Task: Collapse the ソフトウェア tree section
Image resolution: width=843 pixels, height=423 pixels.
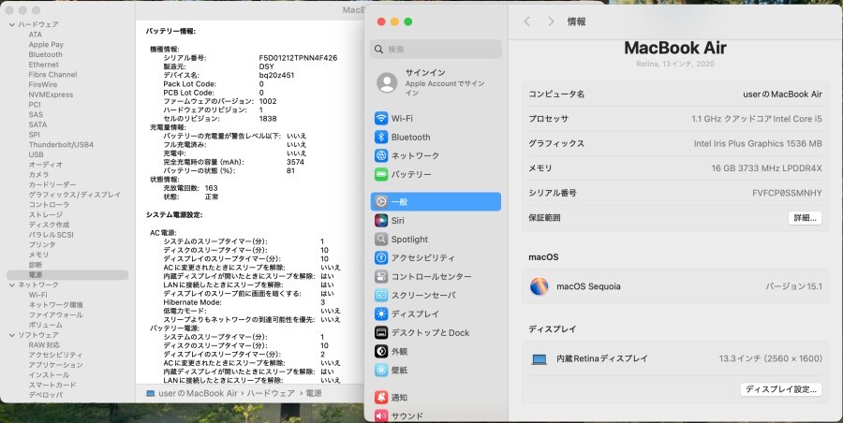Action: 12,335
